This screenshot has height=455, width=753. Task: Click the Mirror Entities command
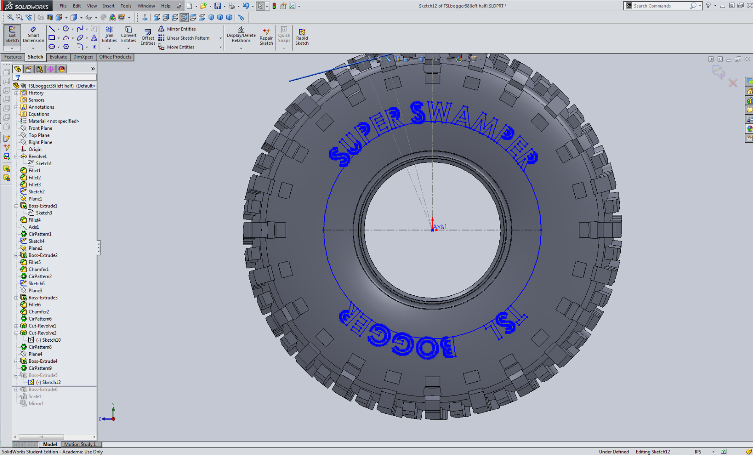point(179,29)
